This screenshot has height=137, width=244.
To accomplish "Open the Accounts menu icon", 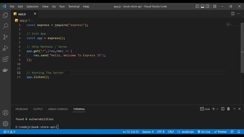I will tap(5, 113).
